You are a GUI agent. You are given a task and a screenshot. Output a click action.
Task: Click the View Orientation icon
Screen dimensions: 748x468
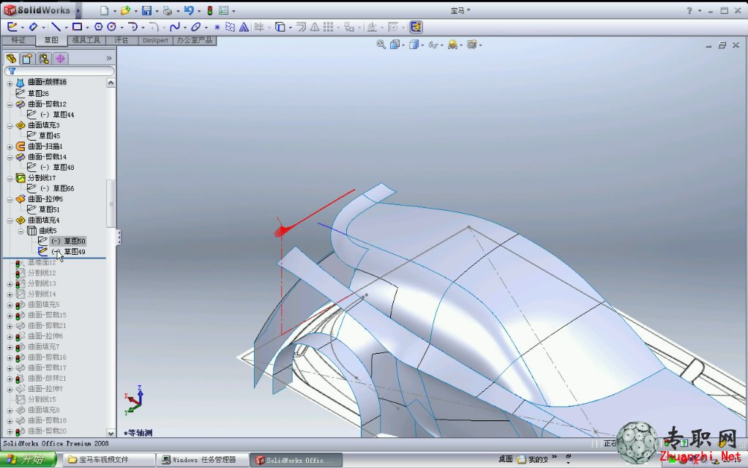394,45
